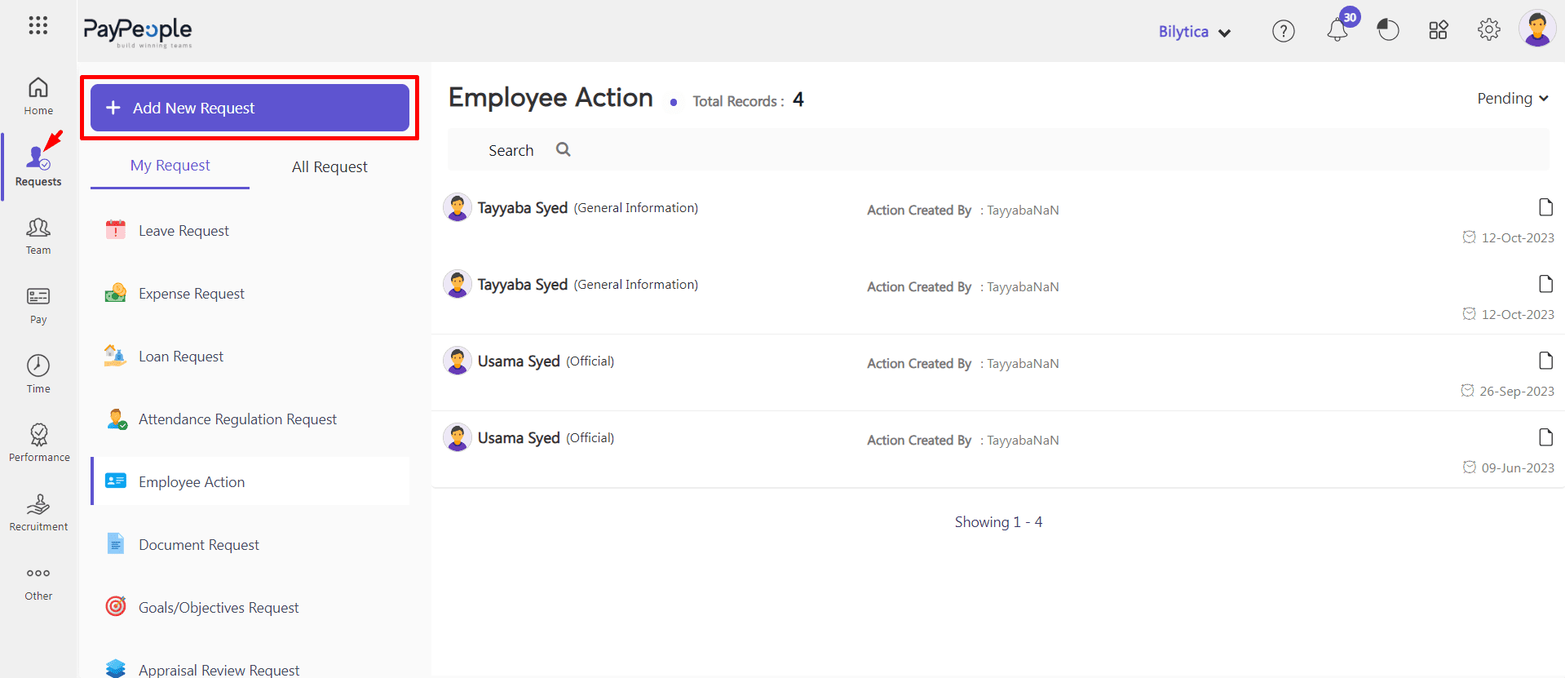This screenshot has width=1565, height=678.
Task: Open the notifications bell
Action: point(1337,31)
